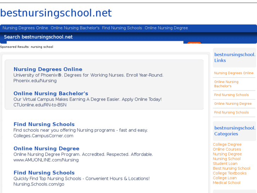Focus the search box under Search bestnursingschool.net
Screen dimensions: 257x193
tap(95, 42)
